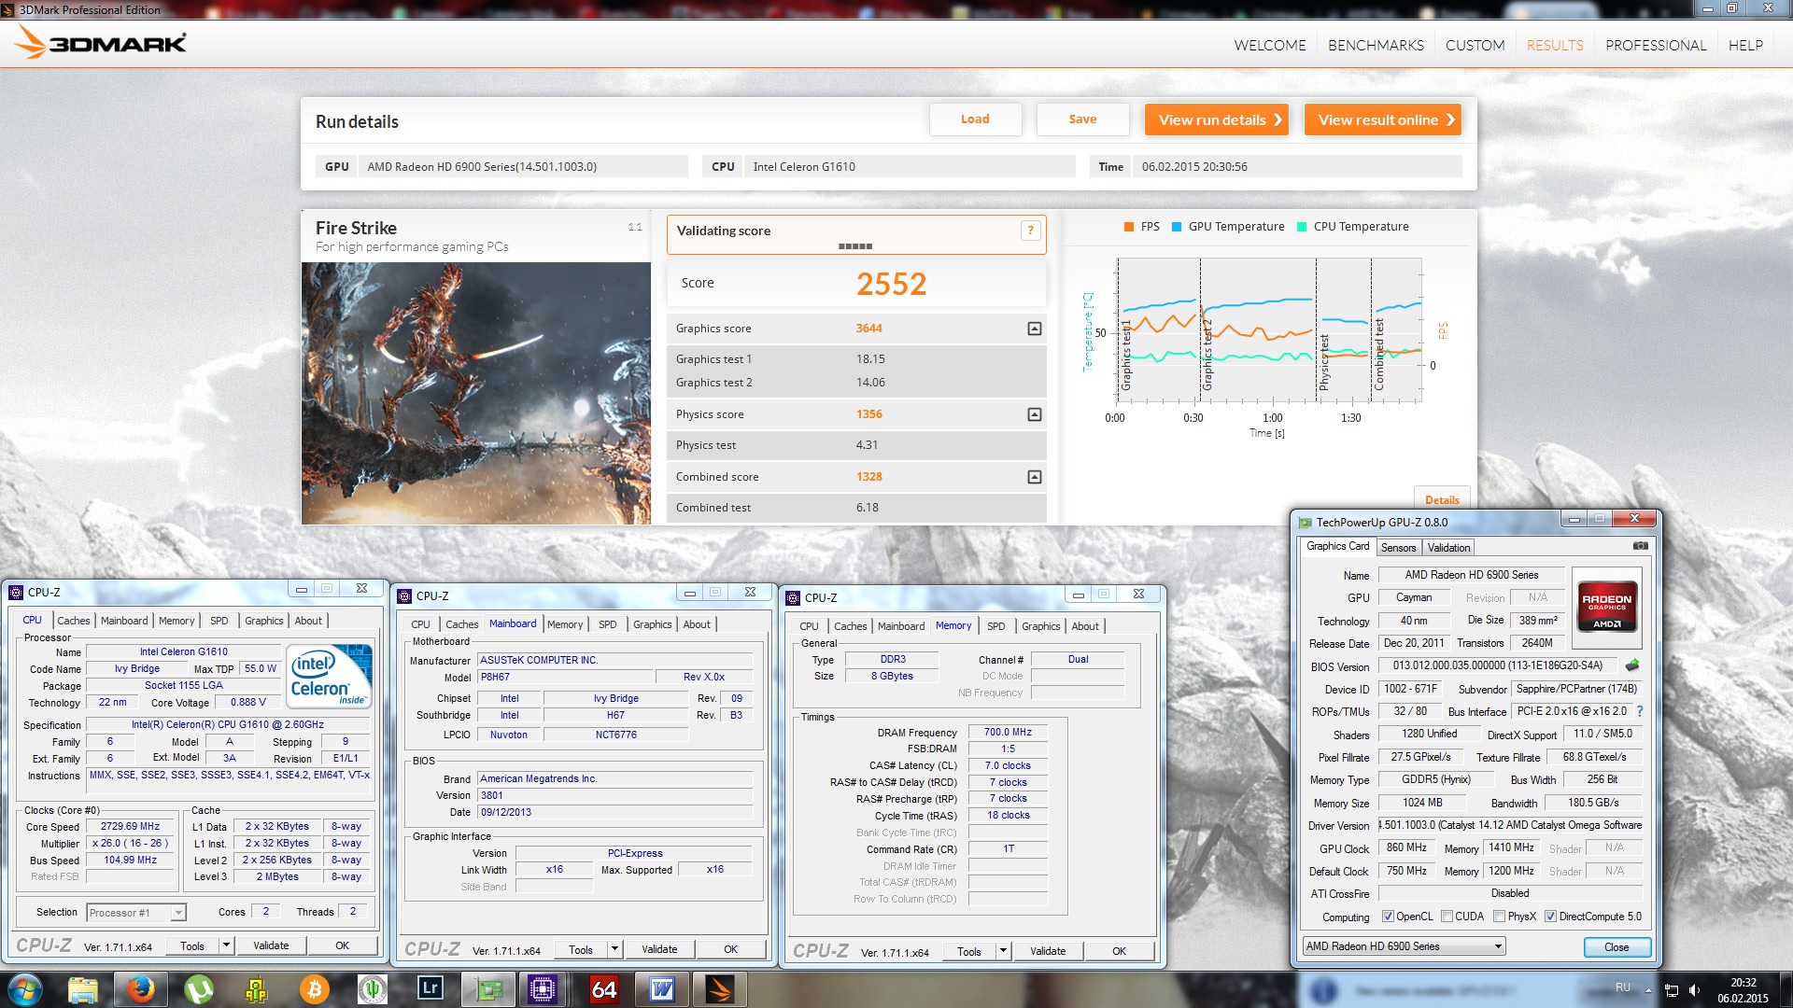Image resolution: width=1793 pixels, height=1008 pixels.
Task: Click OK in the first CPU-Z window
Action: click(343, 945)
